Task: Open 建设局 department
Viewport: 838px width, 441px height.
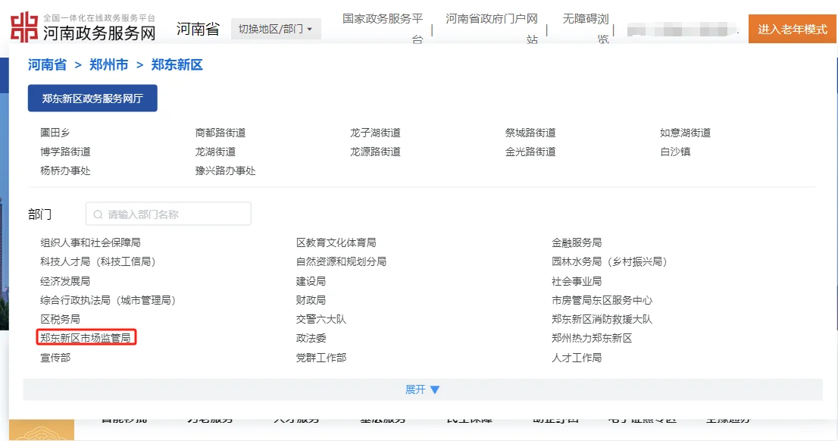Action: [311, 281]
